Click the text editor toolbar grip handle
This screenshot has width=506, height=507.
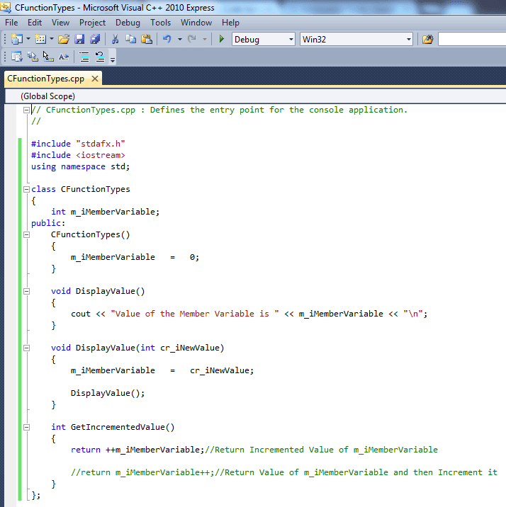coord(5,57)
